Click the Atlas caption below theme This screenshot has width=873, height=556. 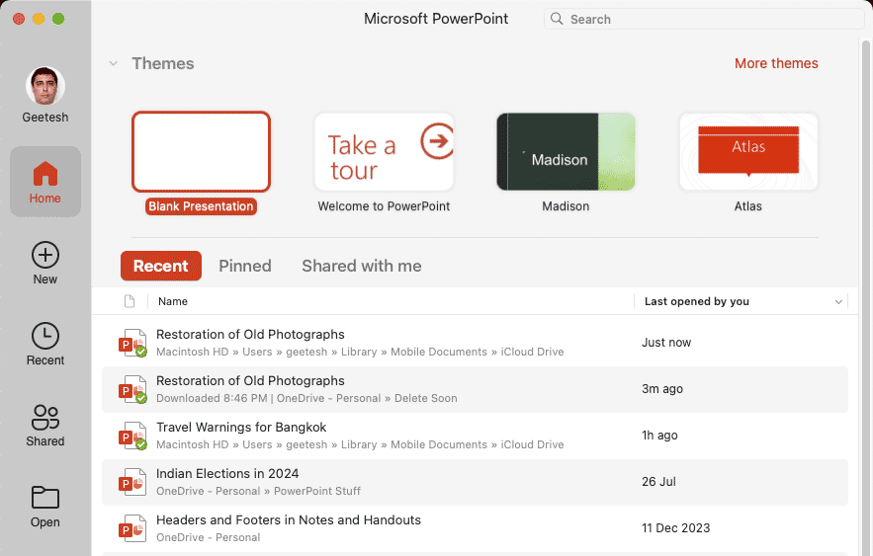point(747,206)
